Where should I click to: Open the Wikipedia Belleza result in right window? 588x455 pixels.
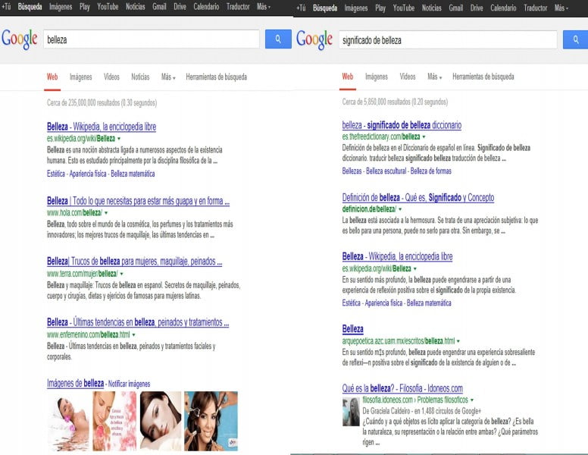tap(397, 256)
